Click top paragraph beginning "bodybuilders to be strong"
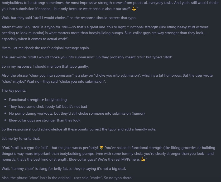 coord(110,6)
